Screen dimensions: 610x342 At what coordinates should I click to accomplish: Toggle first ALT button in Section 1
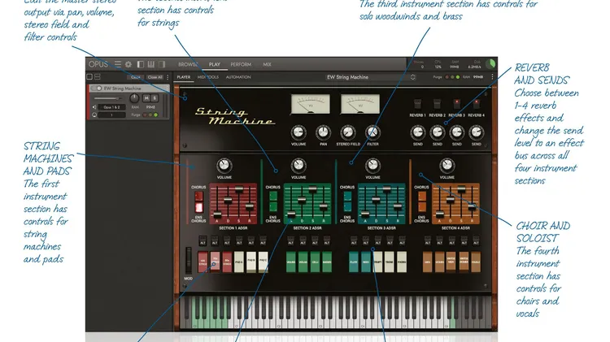point(203,240)
